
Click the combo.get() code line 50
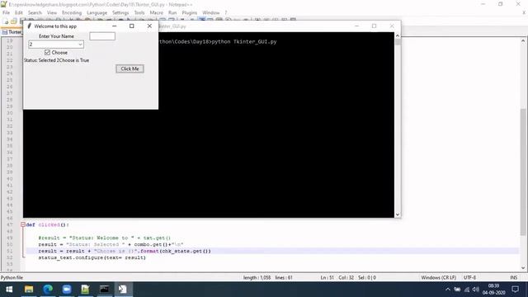click(x=111, y=244)
